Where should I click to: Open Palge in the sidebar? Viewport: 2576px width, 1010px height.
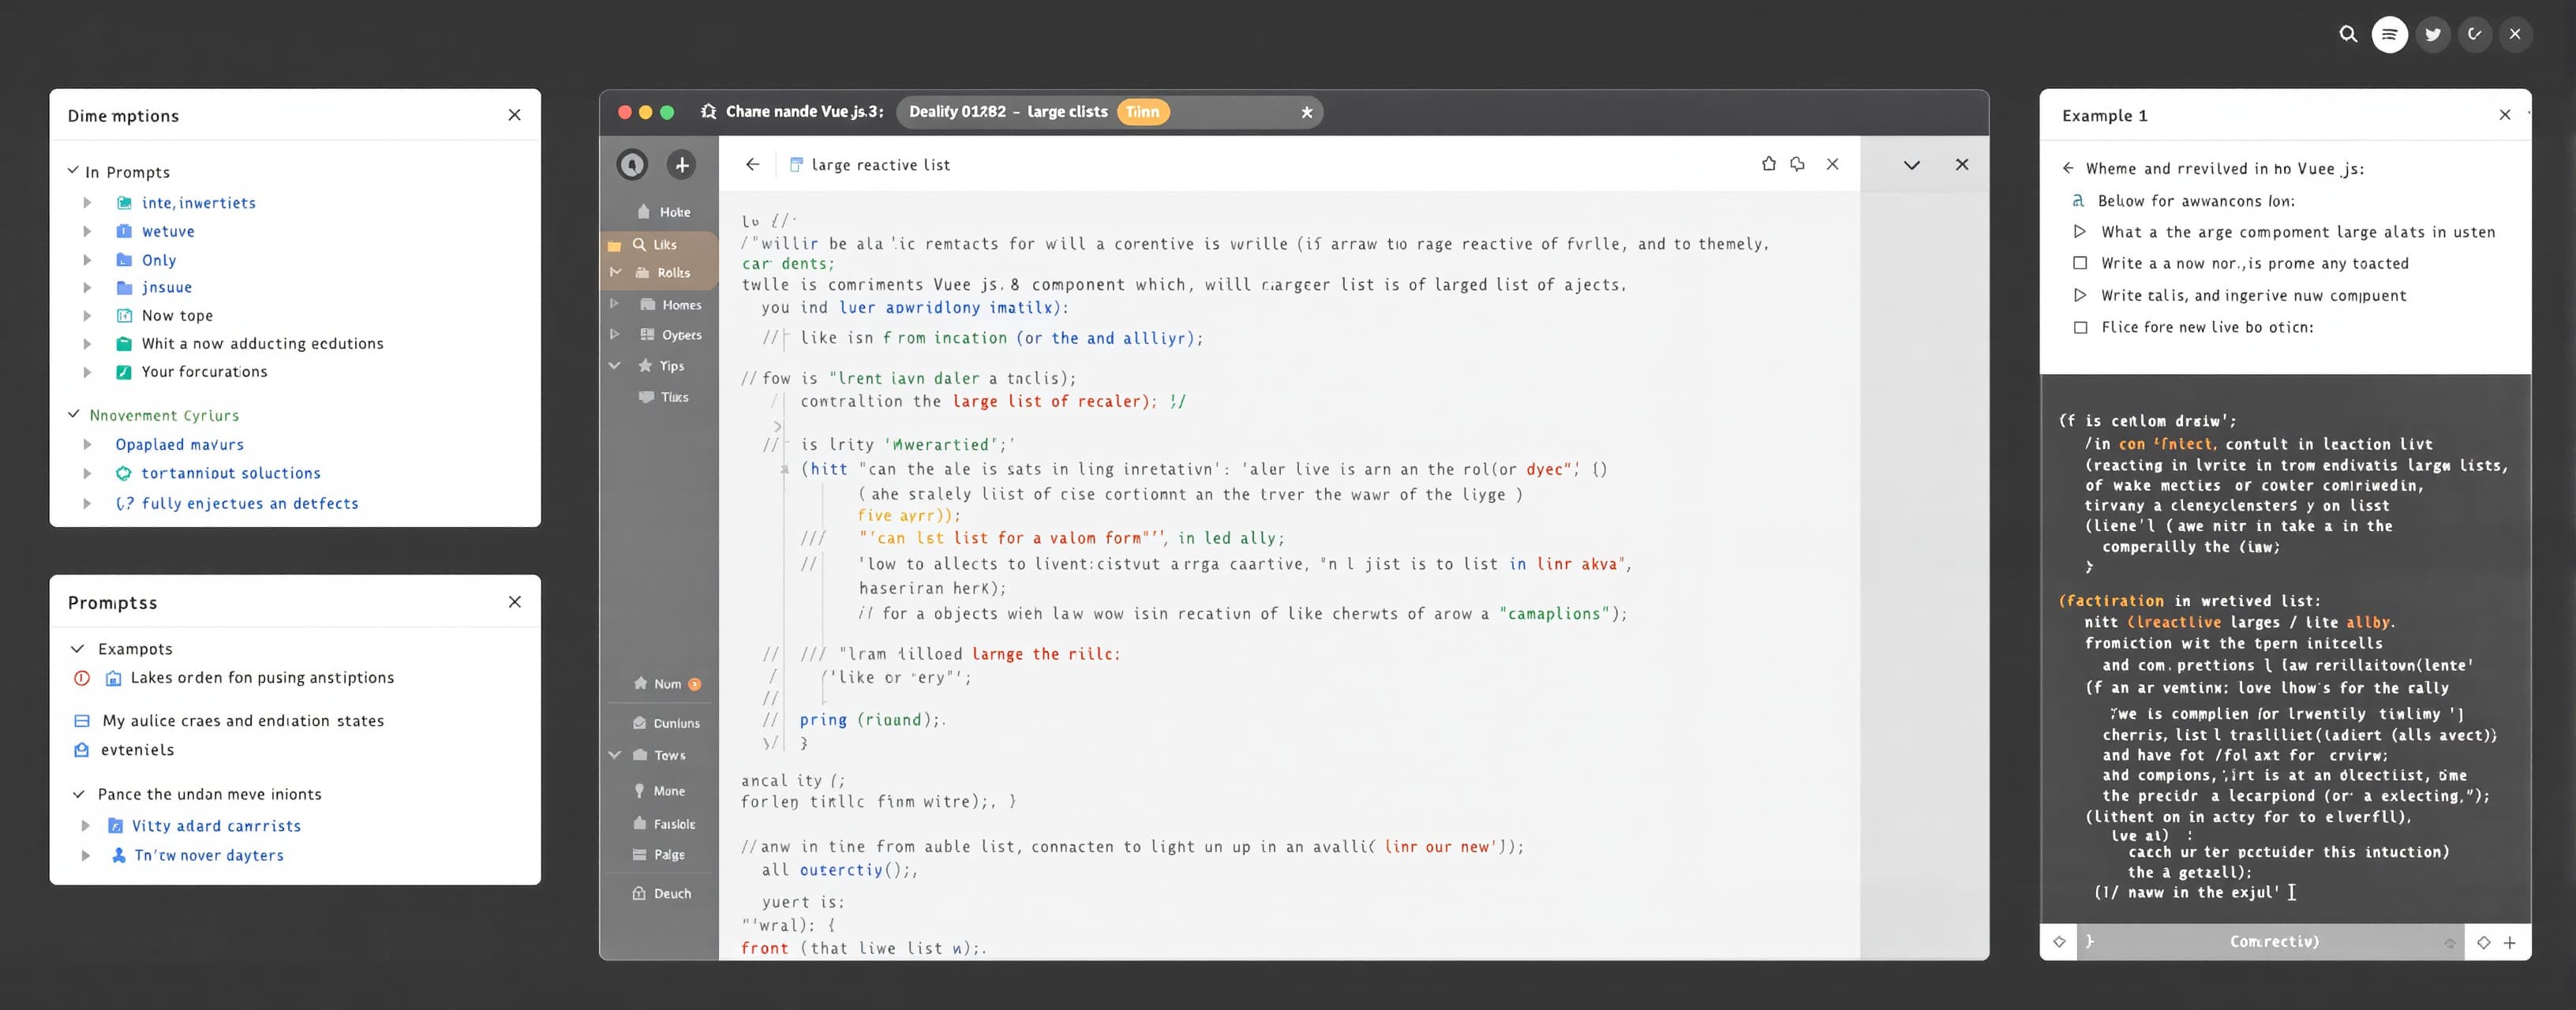[659, 855]
